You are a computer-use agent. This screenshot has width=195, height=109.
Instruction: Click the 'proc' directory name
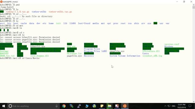(x=116, y=23)
